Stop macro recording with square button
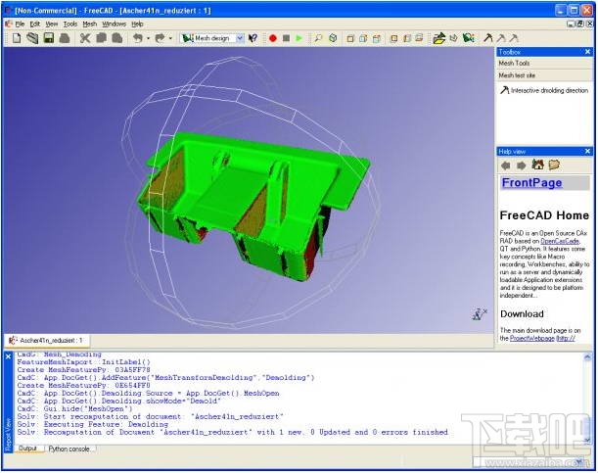The height and width of the screenshot is (473, 598). point(286,38)
